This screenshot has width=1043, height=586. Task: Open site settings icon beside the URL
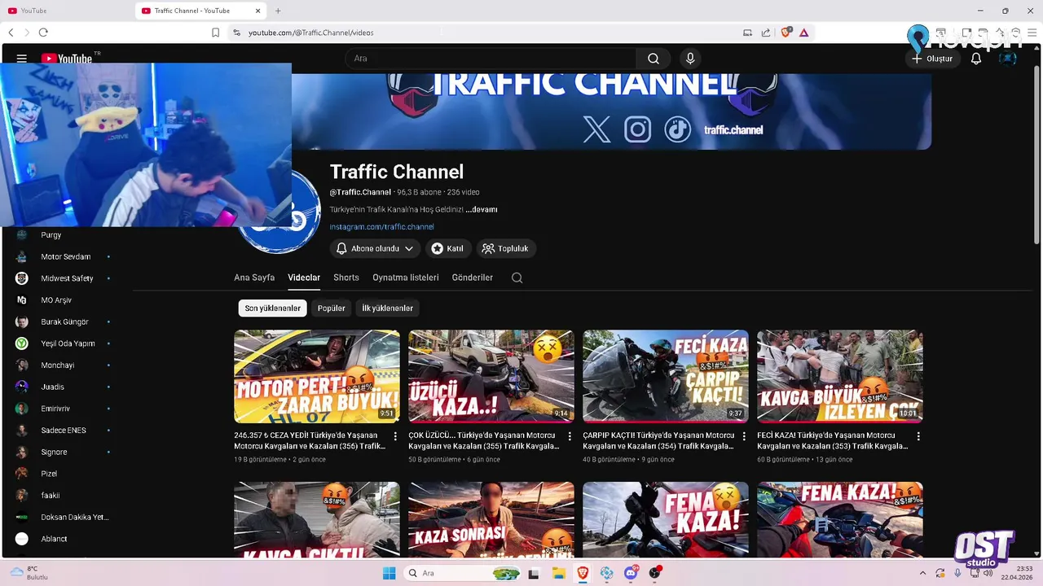click(236, 33)
